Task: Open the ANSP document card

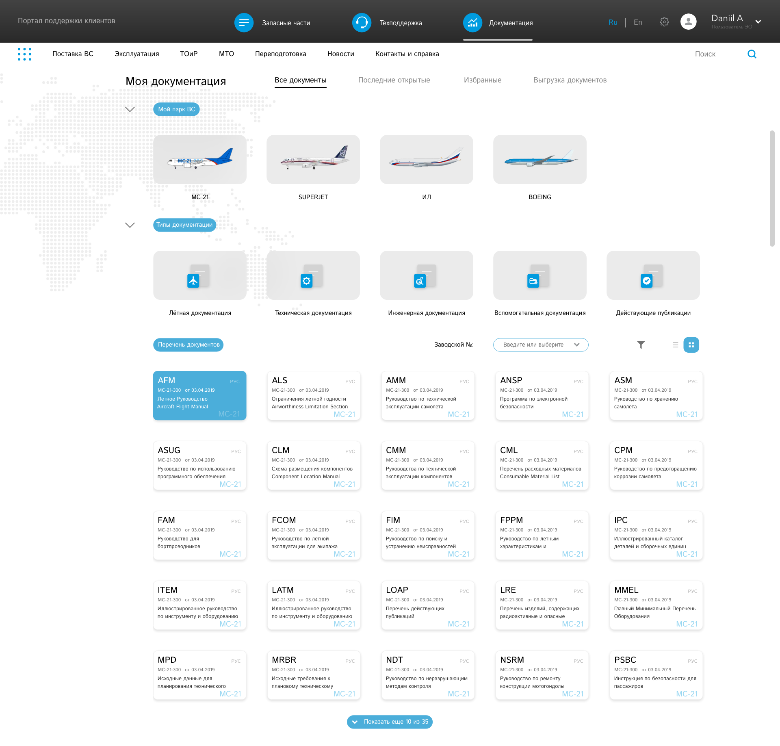Action: tap(542, 395)
